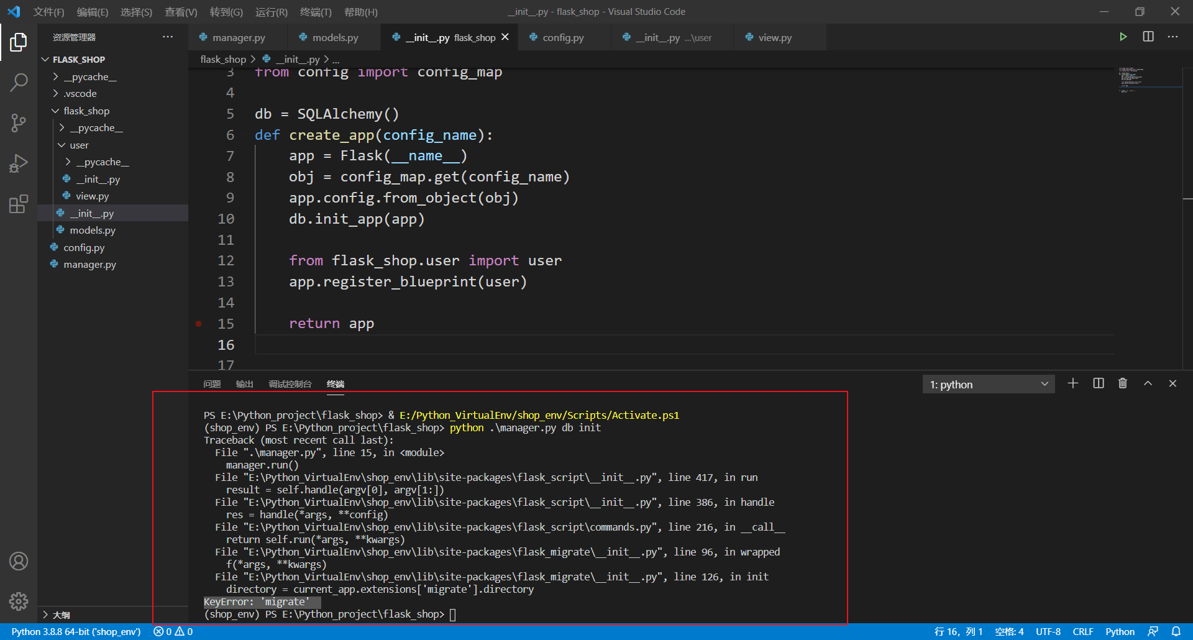Viewport: 1193px width, 640px height.
Task: Open the 运行(R) menu
Action: pyautogui.click(x=271, y=12)
